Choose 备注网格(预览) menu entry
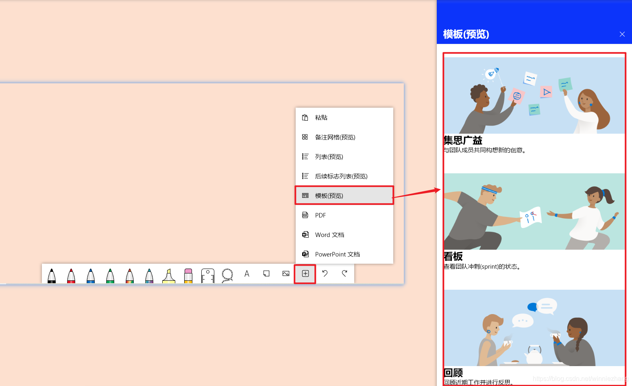The height and width of the screenshot is (386, 632). point(344,137)
